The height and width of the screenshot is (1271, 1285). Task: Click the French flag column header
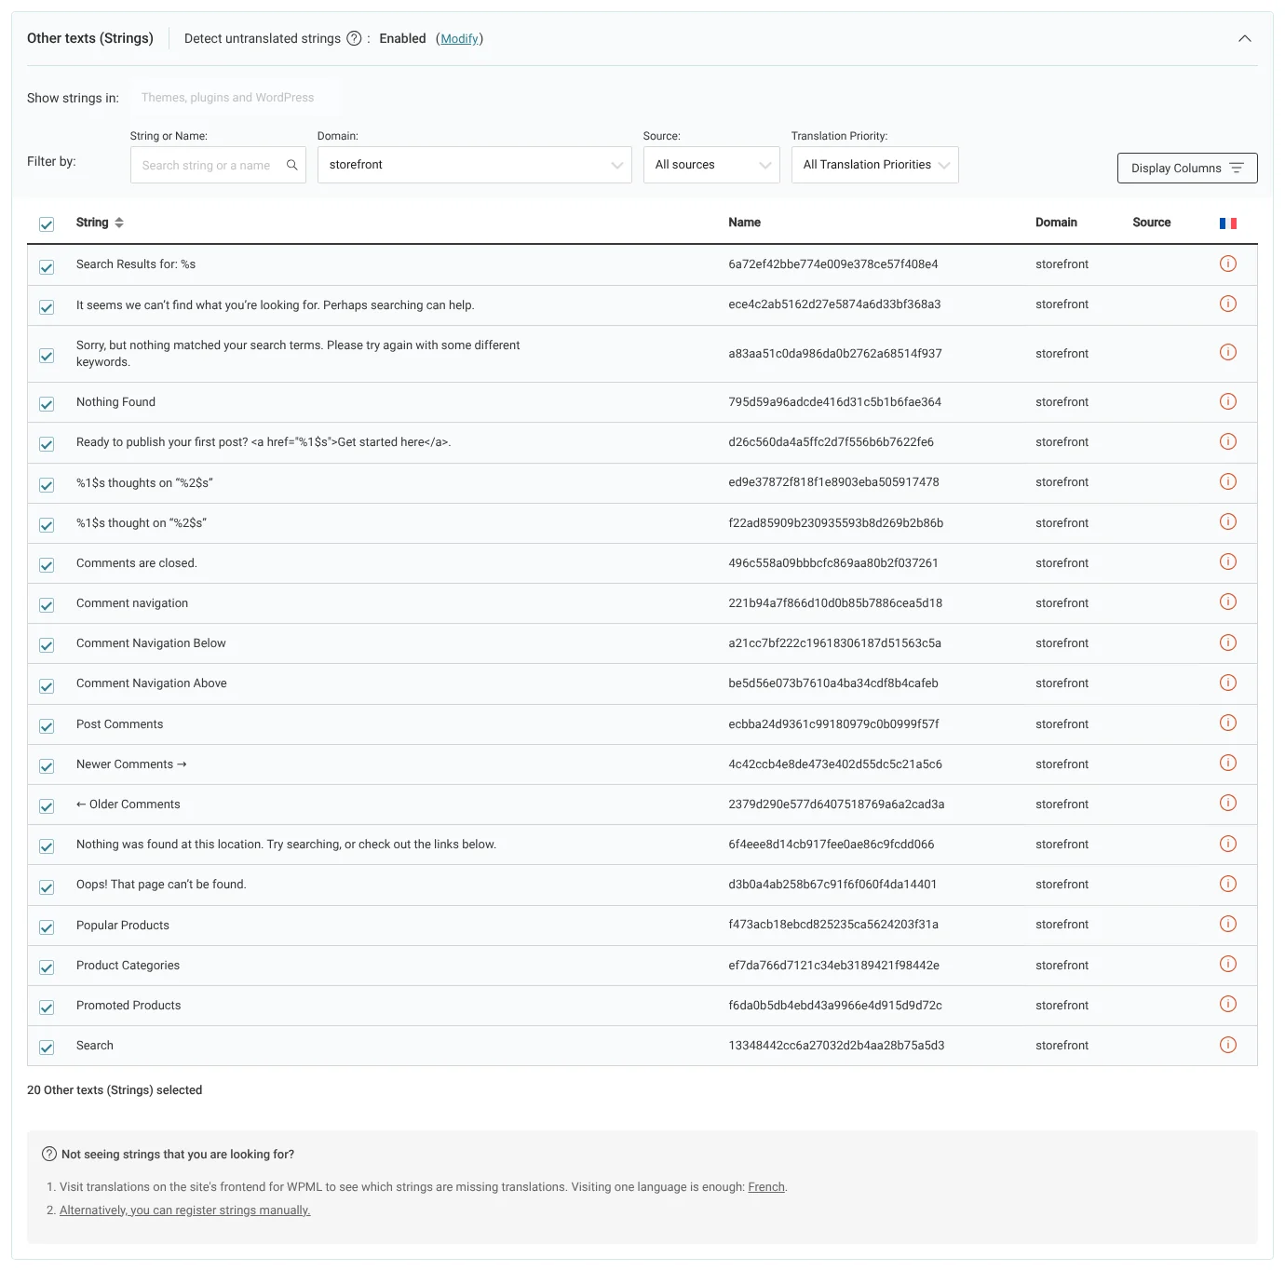(1228, 223)
